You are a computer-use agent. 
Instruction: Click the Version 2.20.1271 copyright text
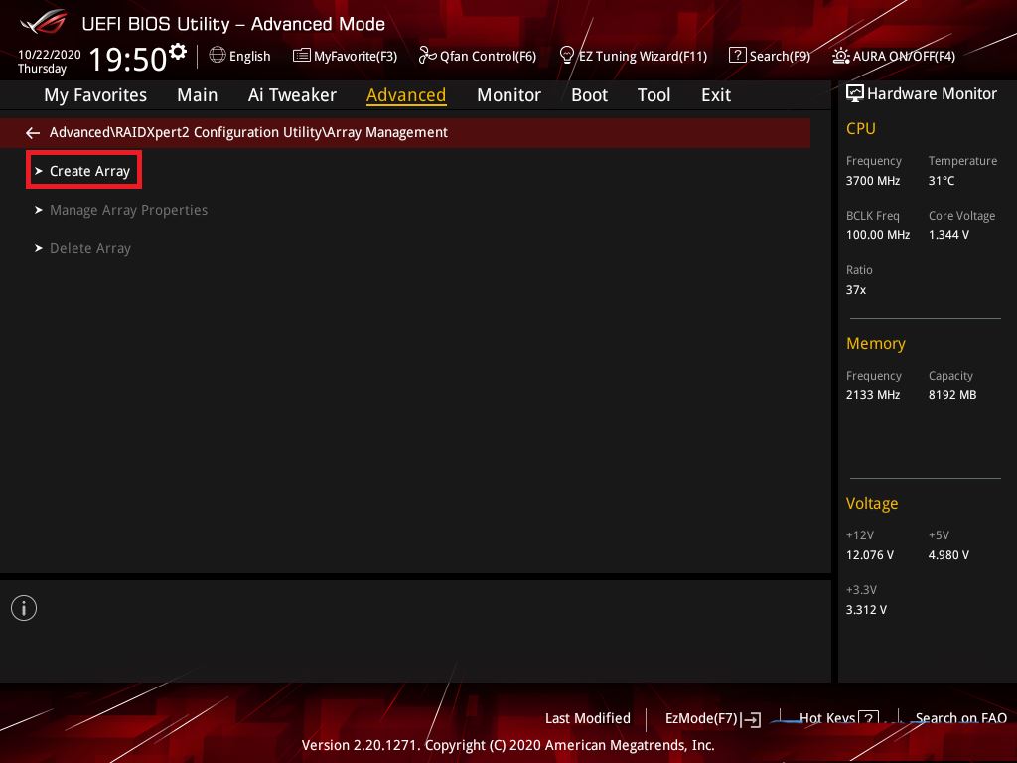coord(508,745)
